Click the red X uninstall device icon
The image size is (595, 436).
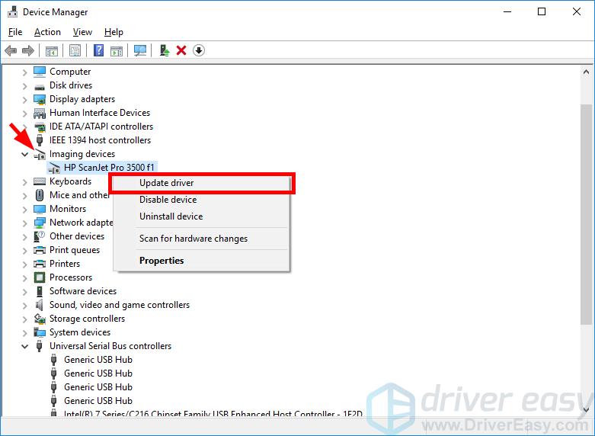pos(181,51)
